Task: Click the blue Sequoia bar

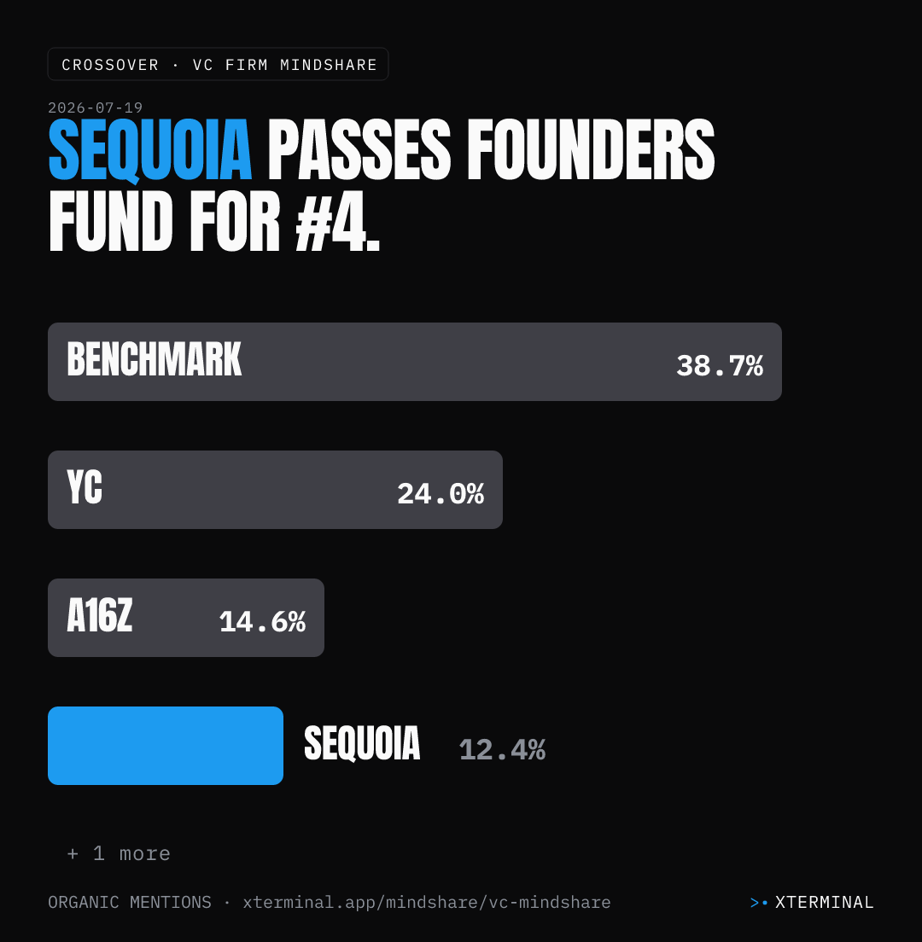Action: (166, 746)
